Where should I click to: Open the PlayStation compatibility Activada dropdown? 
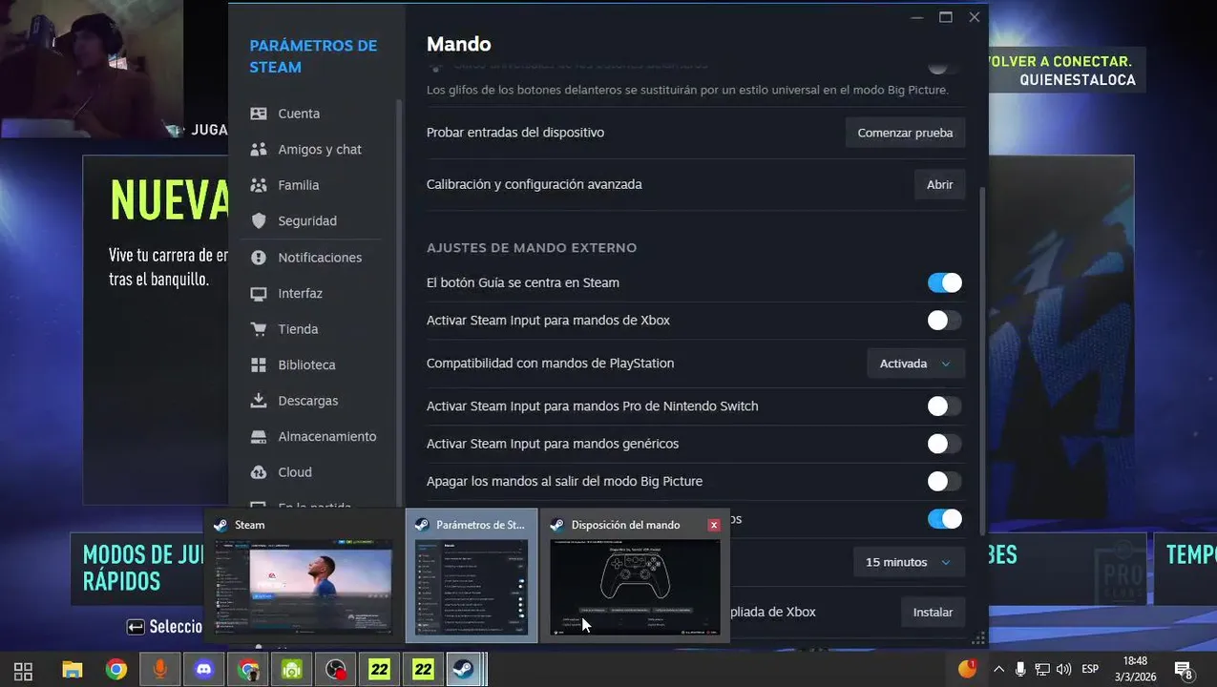915,364
